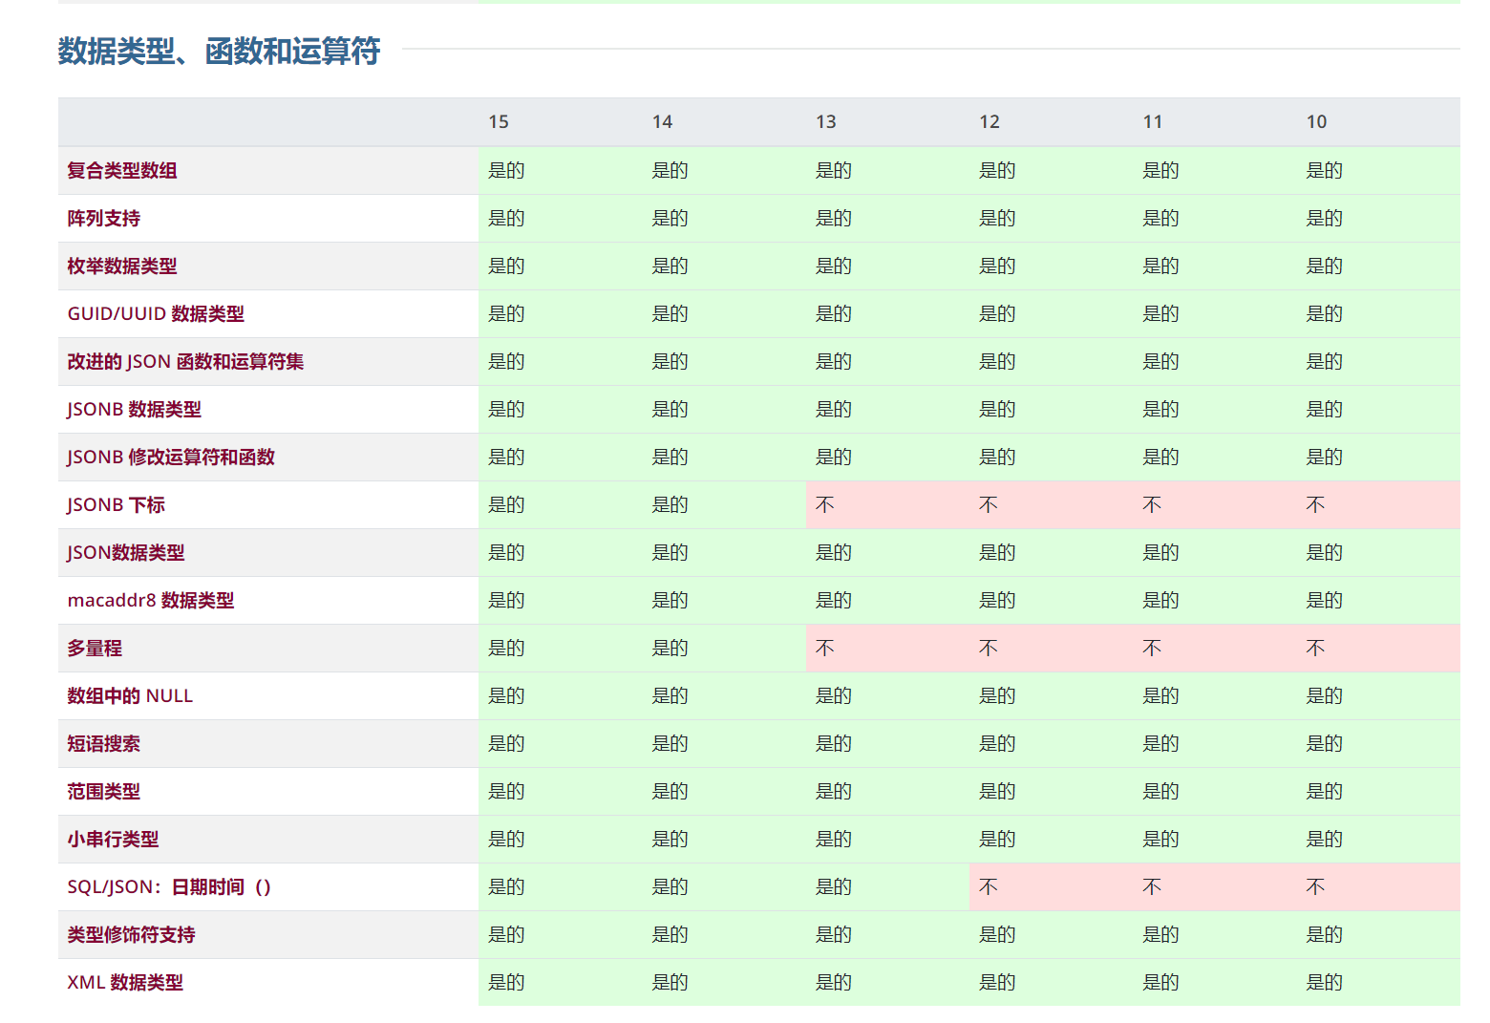Click the 是的 cell for 复合类型数组 version 10

point(1378,171)
